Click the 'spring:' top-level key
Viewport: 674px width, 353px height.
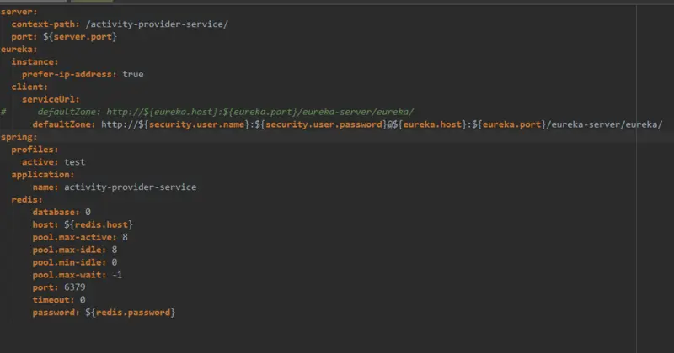[x=19, y=137]
